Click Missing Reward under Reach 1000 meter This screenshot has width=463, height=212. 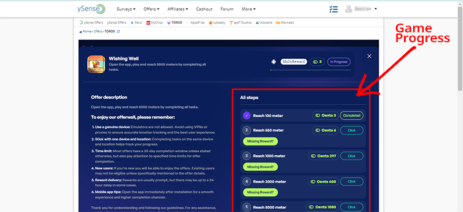pos(260,167)
